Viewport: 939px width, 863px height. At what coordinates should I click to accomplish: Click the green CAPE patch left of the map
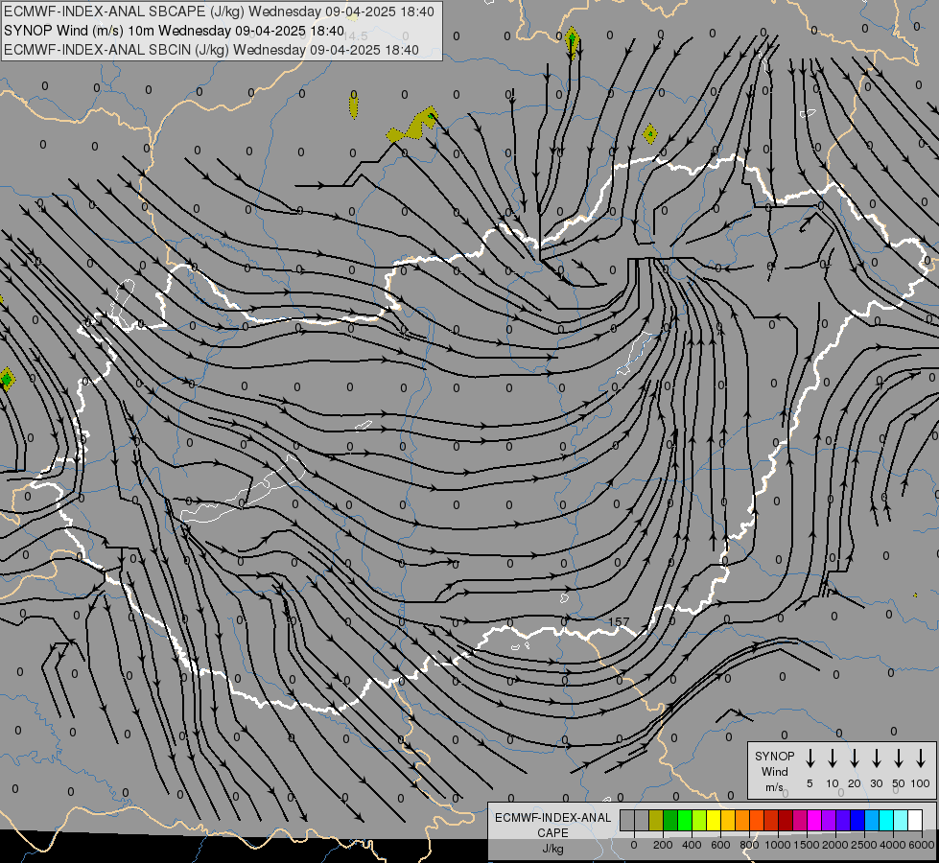[x=7, y=380]
